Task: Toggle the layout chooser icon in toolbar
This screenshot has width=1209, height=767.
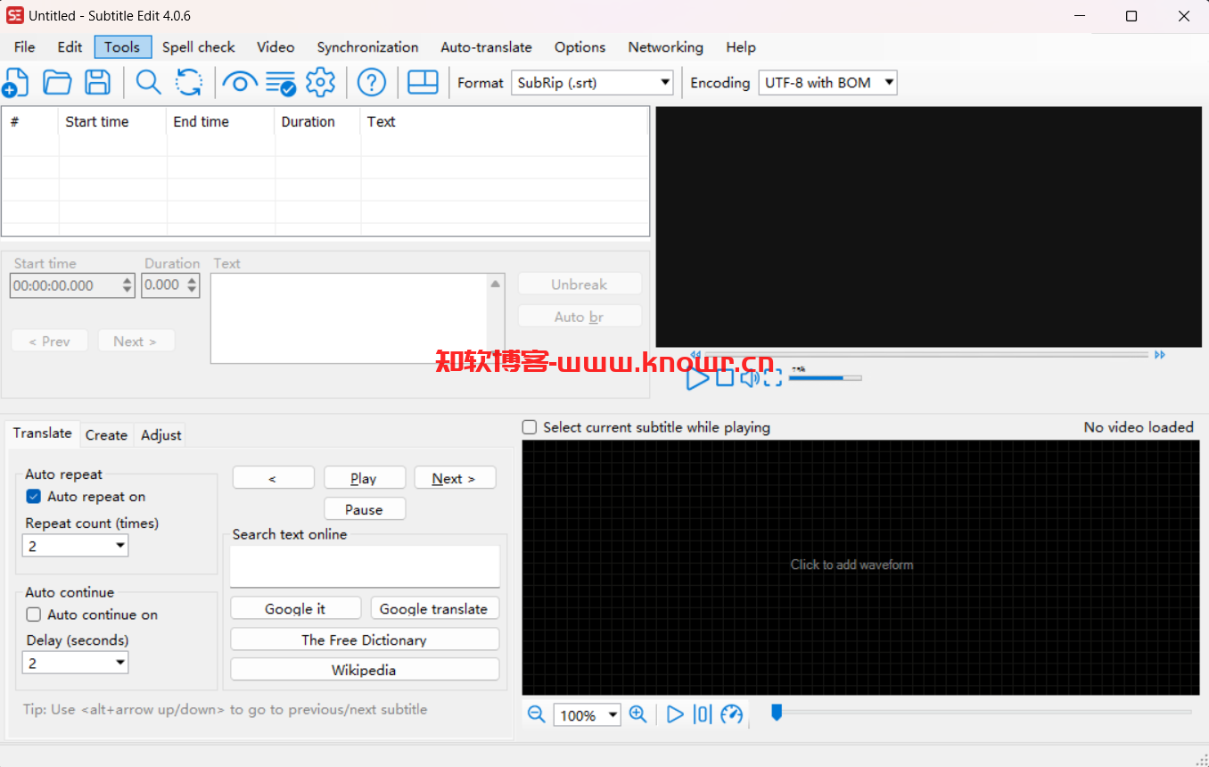Action: click(x=423, y=82)
